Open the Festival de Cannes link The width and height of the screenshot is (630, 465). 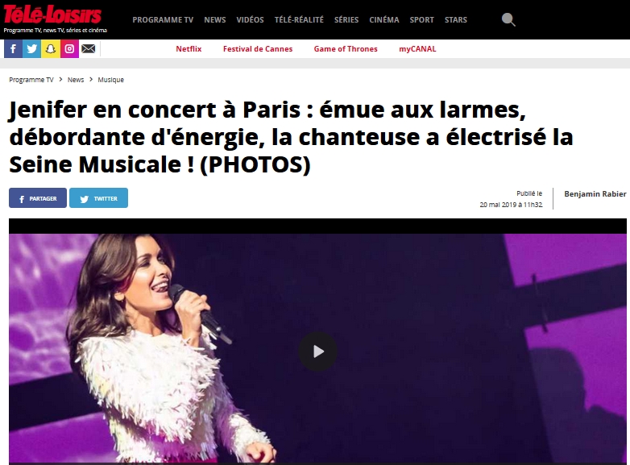tap(258, 49)
